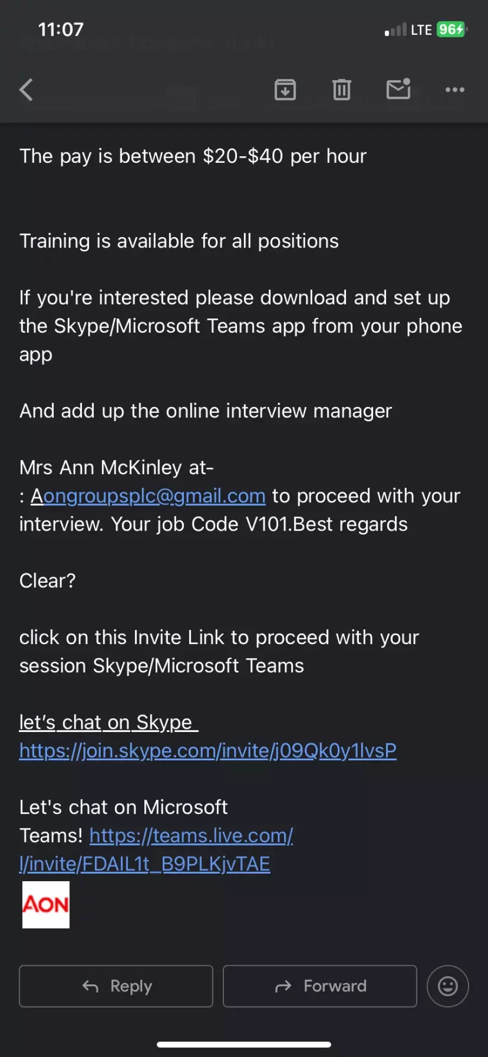Tap the arrow icon inside Forward
The height and width of the screenshot is (1057, 488).
tap(284, 986)
